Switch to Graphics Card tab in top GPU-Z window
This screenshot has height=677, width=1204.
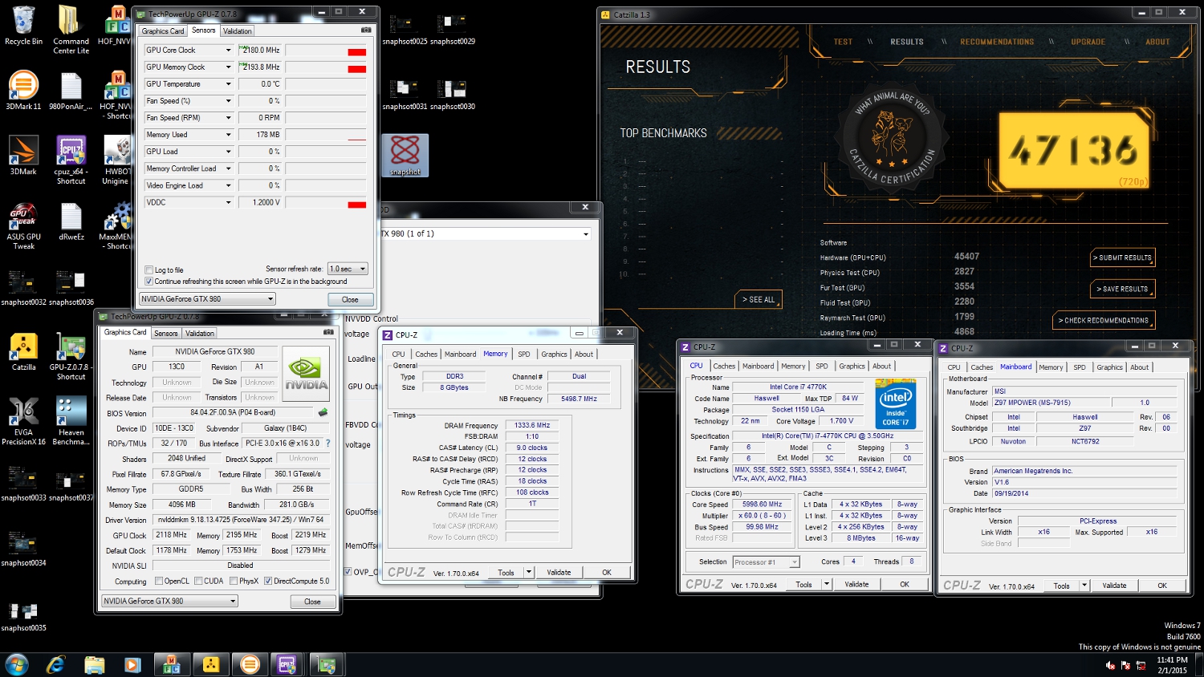pyautogui.click(x=163, y=31)
